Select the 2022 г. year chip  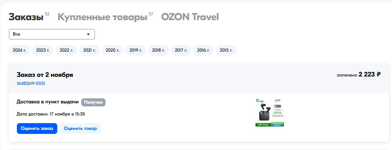tap(67, 50)
